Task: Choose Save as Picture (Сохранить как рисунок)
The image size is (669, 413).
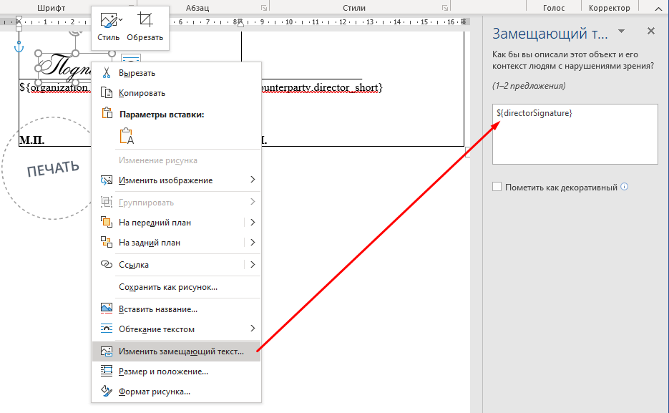Action: point(167,287)
